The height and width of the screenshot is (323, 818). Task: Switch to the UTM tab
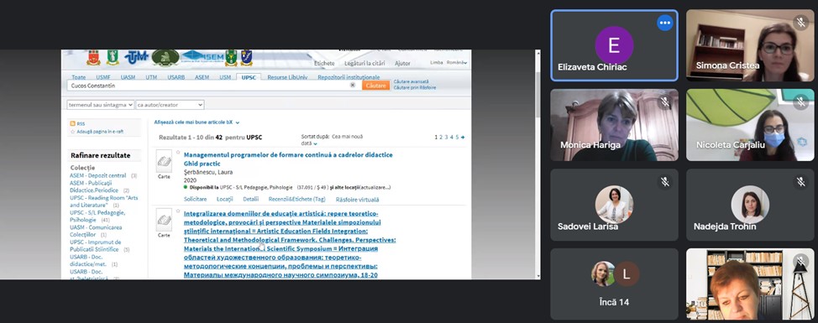click(151, 77)
